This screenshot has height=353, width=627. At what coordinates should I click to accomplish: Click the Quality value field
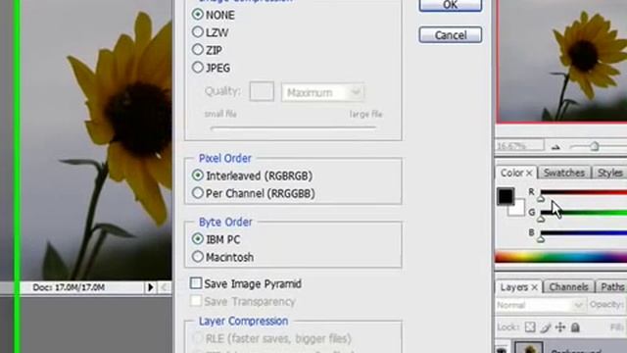(262, 91)
